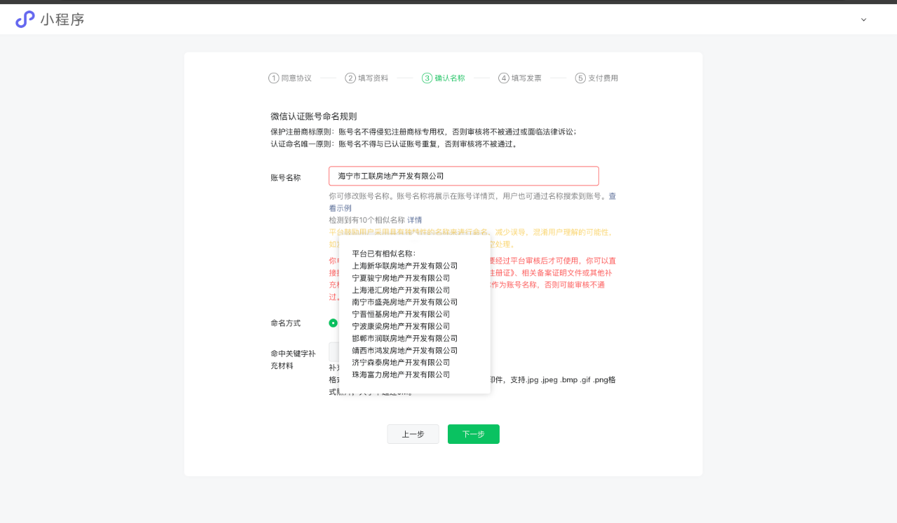This screenshot has height=523, width=897.
Task: Open the 查看示例 link
Action: pos(340,208)
